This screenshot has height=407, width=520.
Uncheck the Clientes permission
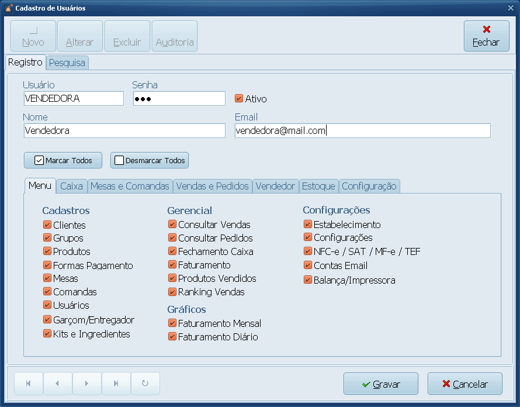[x=47, y=225]
